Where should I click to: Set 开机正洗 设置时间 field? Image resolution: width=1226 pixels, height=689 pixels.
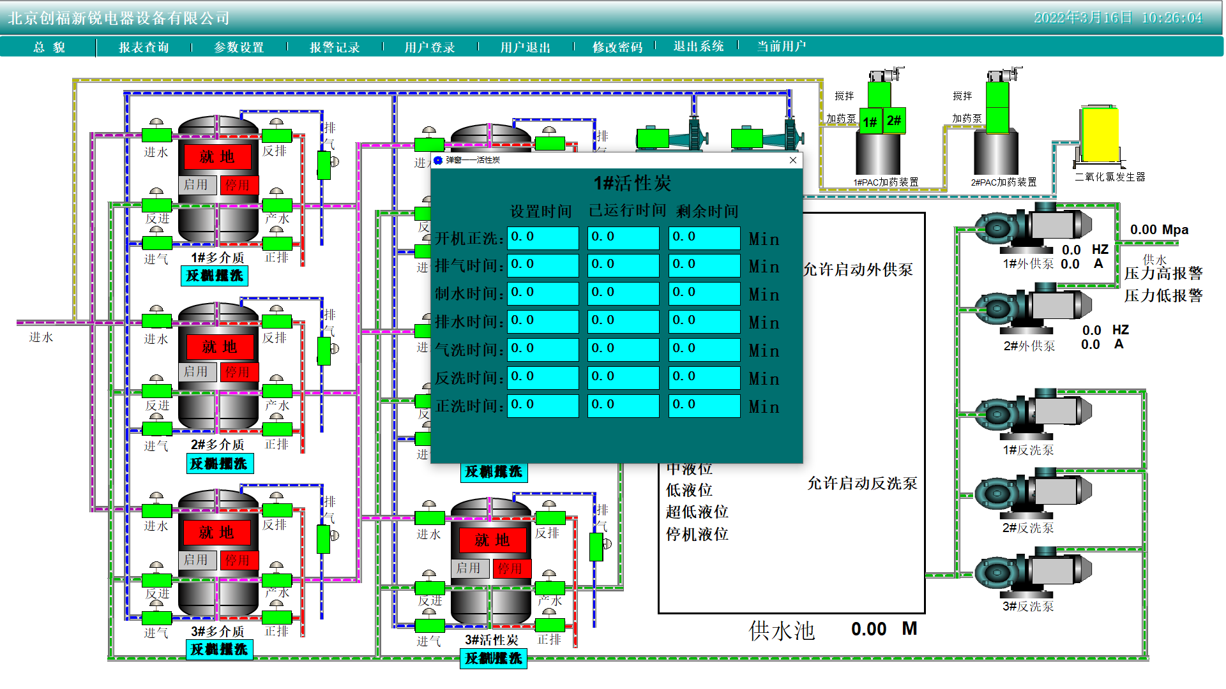(x=543, y=238)
